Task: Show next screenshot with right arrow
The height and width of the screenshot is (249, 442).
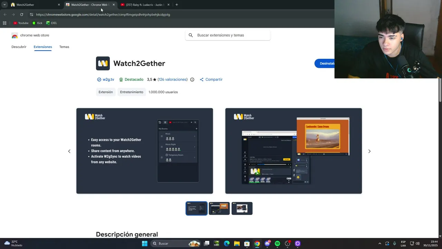Action: (x=369, y=151)
